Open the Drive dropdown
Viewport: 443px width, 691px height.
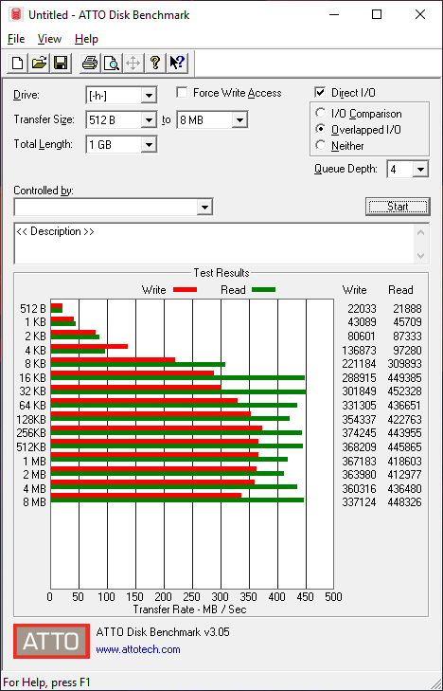149,95
